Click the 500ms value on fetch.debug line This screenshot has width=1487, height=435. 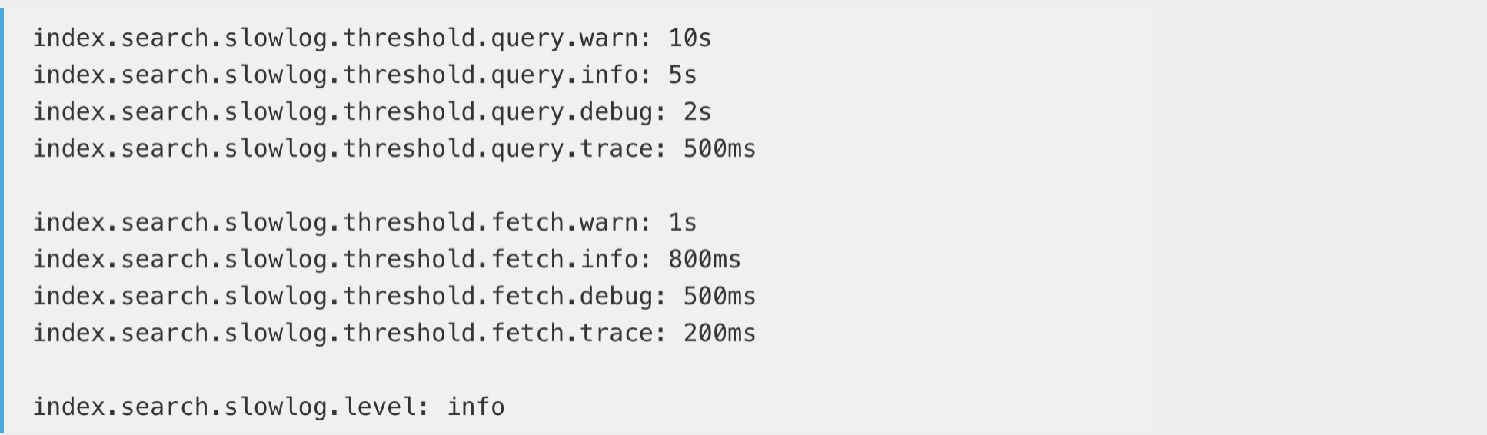pyautogui.click(x=719, y=296)
